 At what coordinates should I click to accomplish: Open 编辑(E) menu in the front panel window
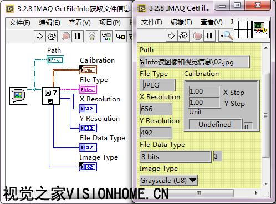[x=181, y=22]
